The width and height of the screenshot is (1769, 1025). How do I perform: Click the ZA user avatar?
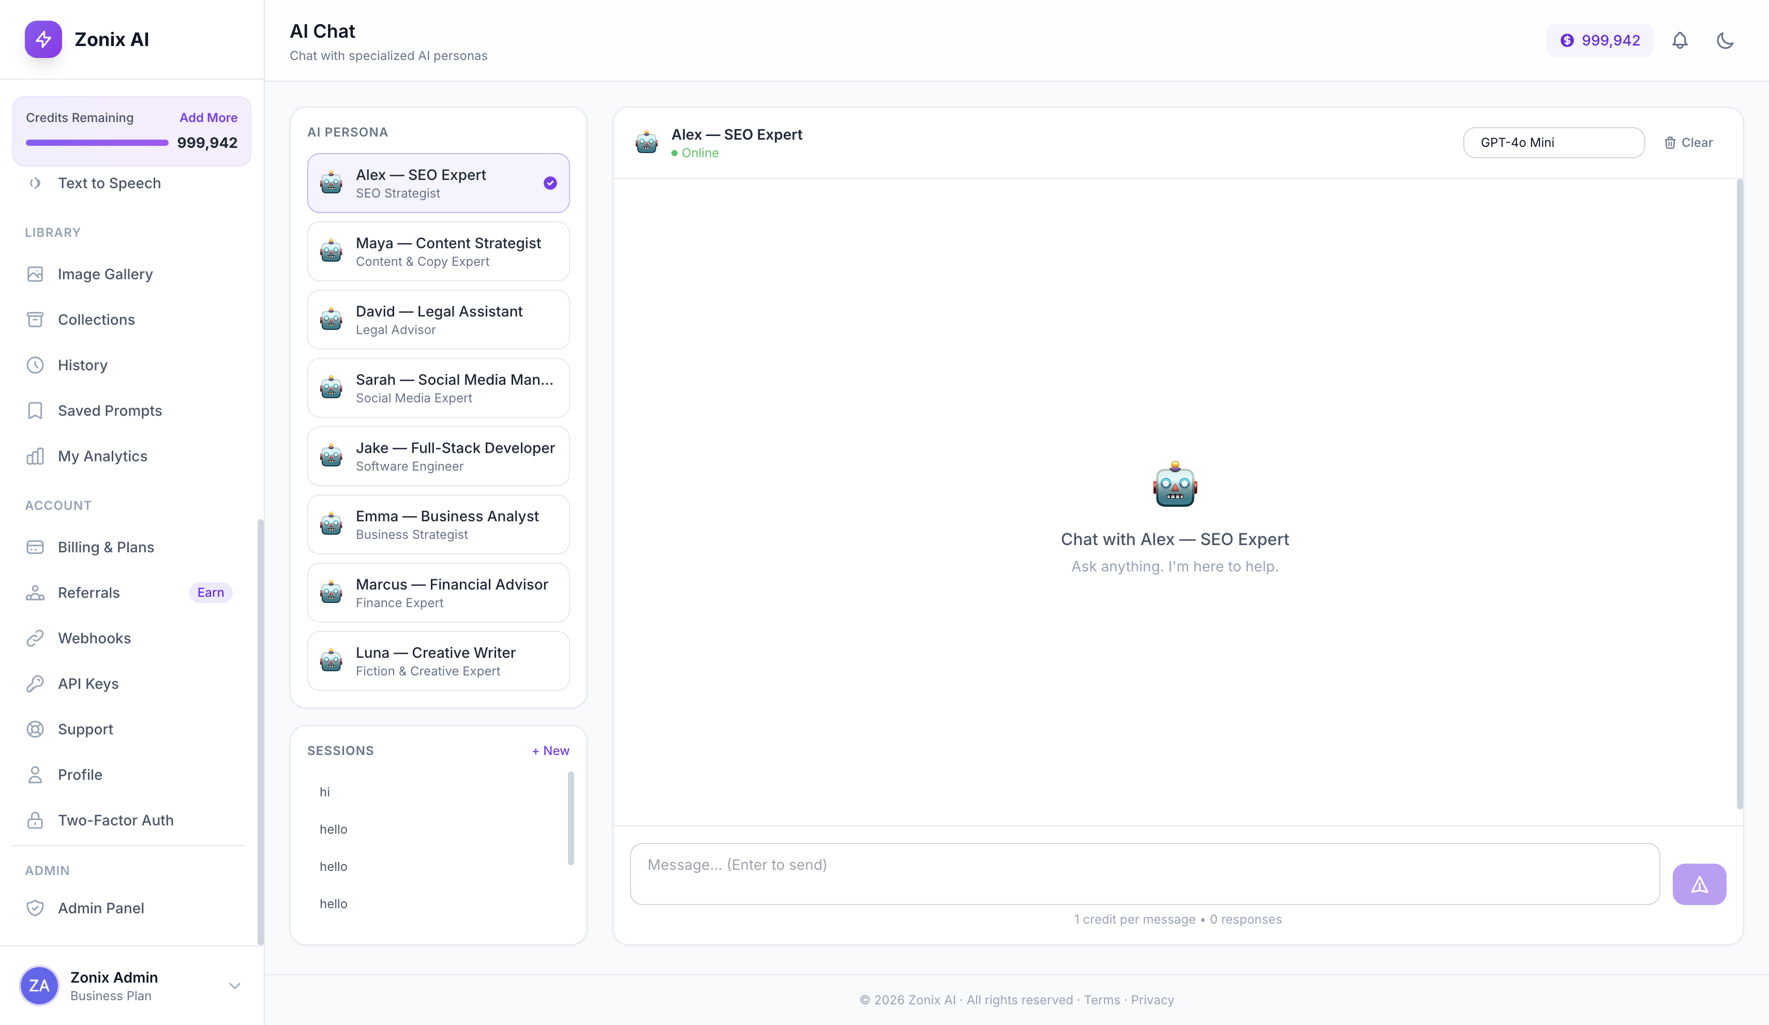tap(39, 986)
